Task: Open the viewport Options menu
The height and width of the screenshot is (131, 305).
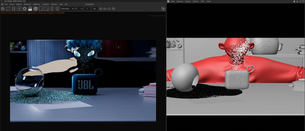Action: pyautogui.click(x=196, y=2)
